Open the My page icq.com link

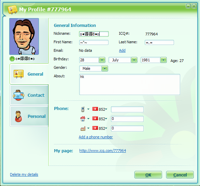point(102,151)
